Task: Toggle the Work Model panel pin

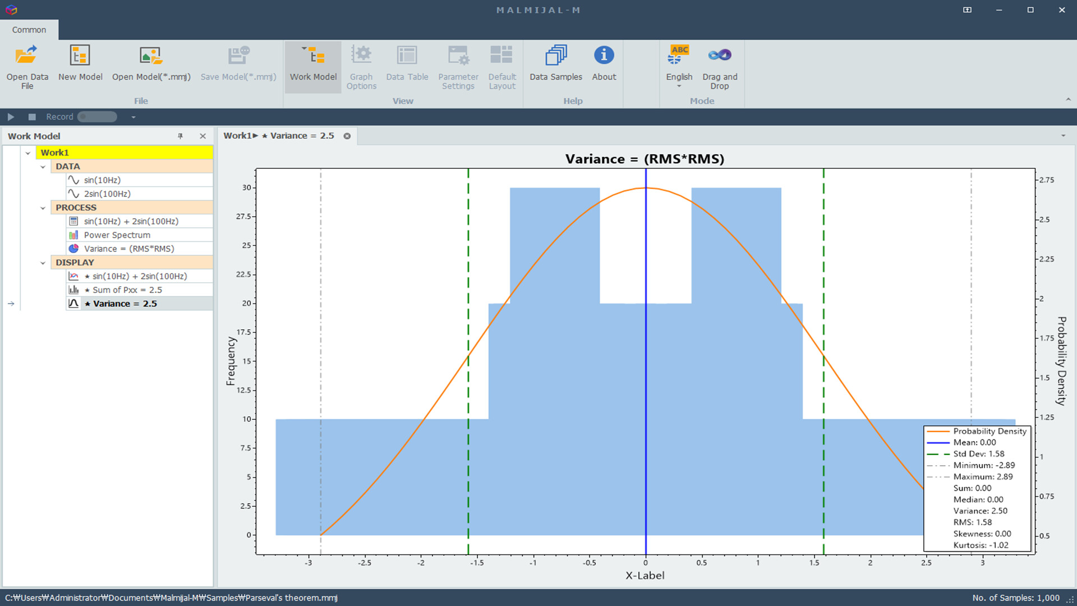Action: point(180,136)
